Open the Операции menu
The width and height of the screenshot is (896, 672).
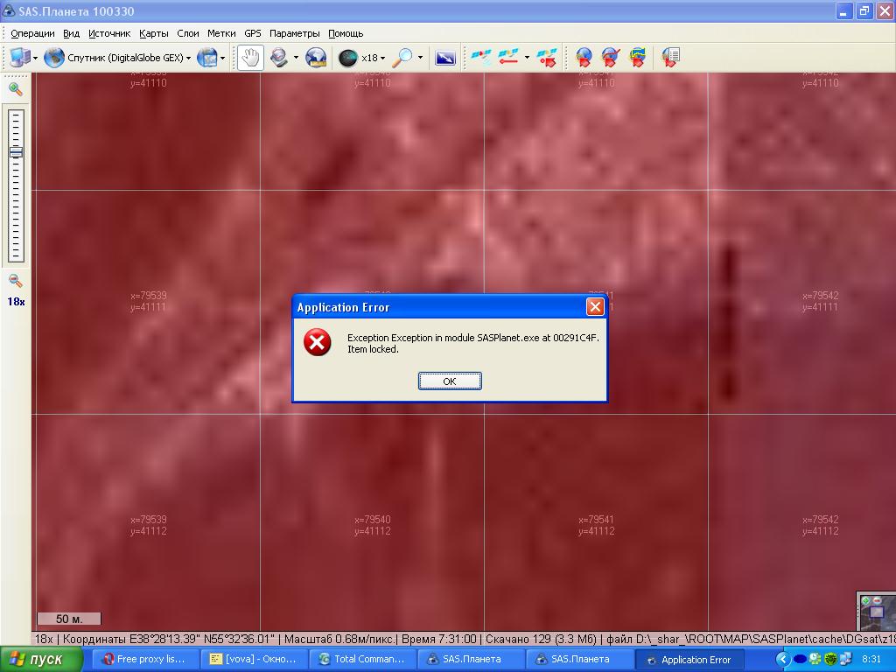pyautogui.click(x=32, y=33)
